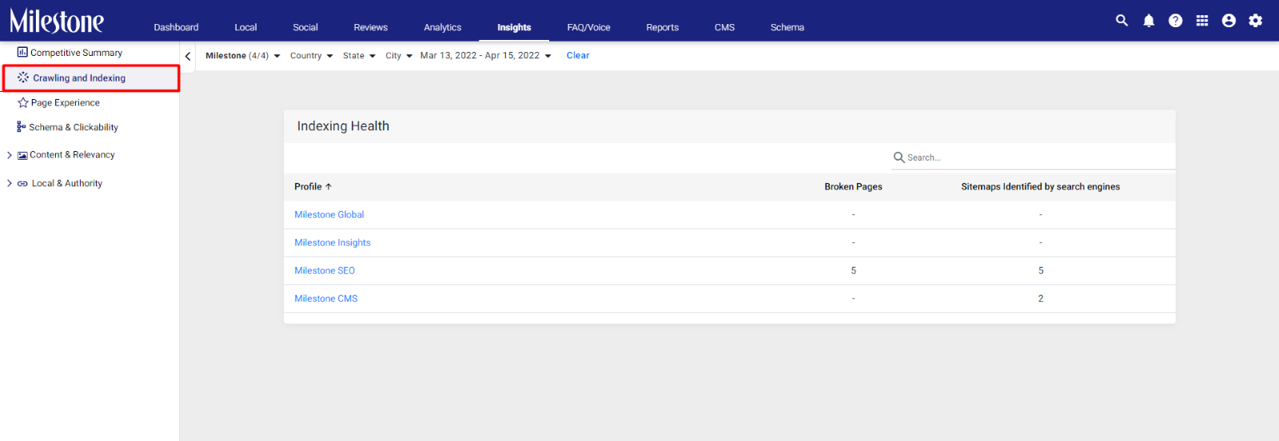Screen dimensions: 1279x441
Task: Switch to the Social tab
Action: [x=305, y=27]
